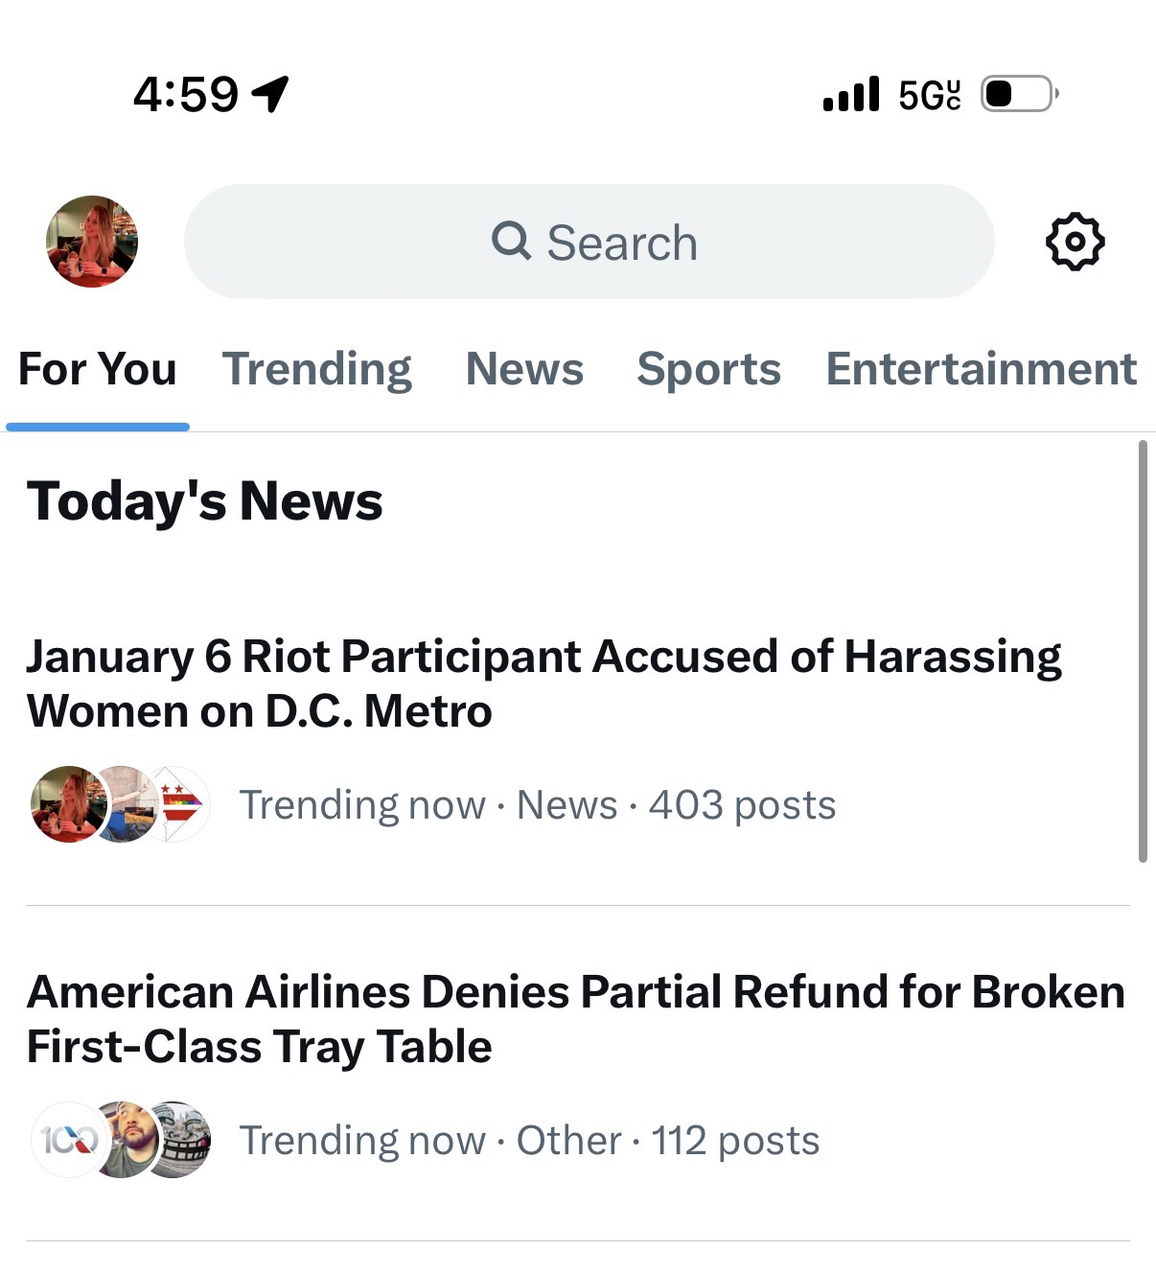Tap the magnifying glass search icon
Viewport: 1156px width, 1274px height.
coord(511,241)
